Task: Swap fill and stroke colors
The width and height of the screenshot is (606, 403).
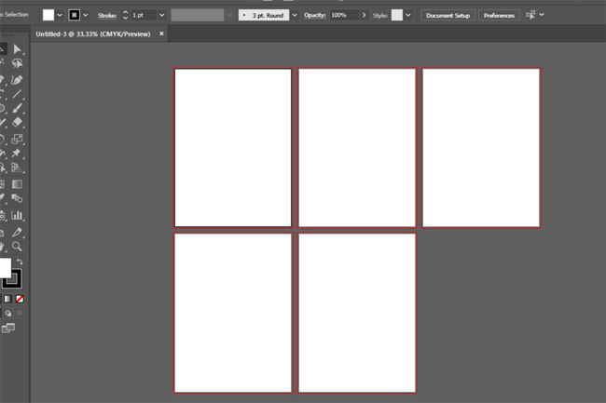Action: pyautogui.click(x=19, y=262)
